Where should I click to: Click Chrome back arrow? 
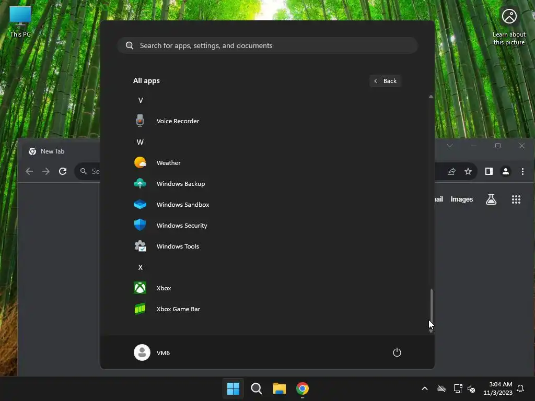pos(29,171)
